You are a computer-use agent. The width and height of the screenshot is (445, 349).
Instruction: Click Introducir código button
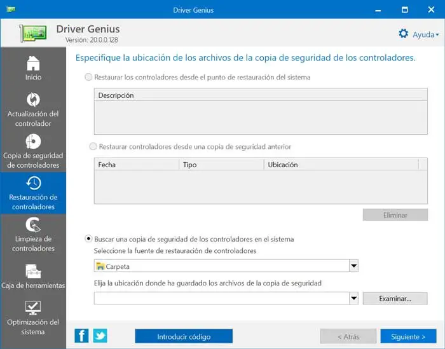pos(184,336)
